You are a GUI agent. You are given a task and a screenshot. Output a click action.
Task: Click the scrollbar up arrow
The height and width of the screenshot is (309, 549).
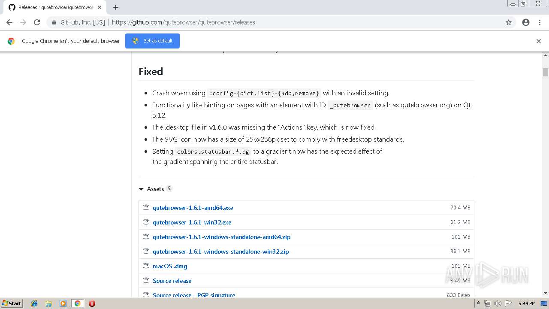(x=546, y=55)
